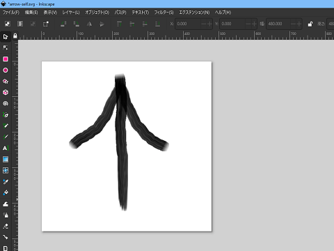Viewport: 334px width, 251px height.
Task: Flip selection horizontally
Action: pyautogui.click(x=89, y=24)
